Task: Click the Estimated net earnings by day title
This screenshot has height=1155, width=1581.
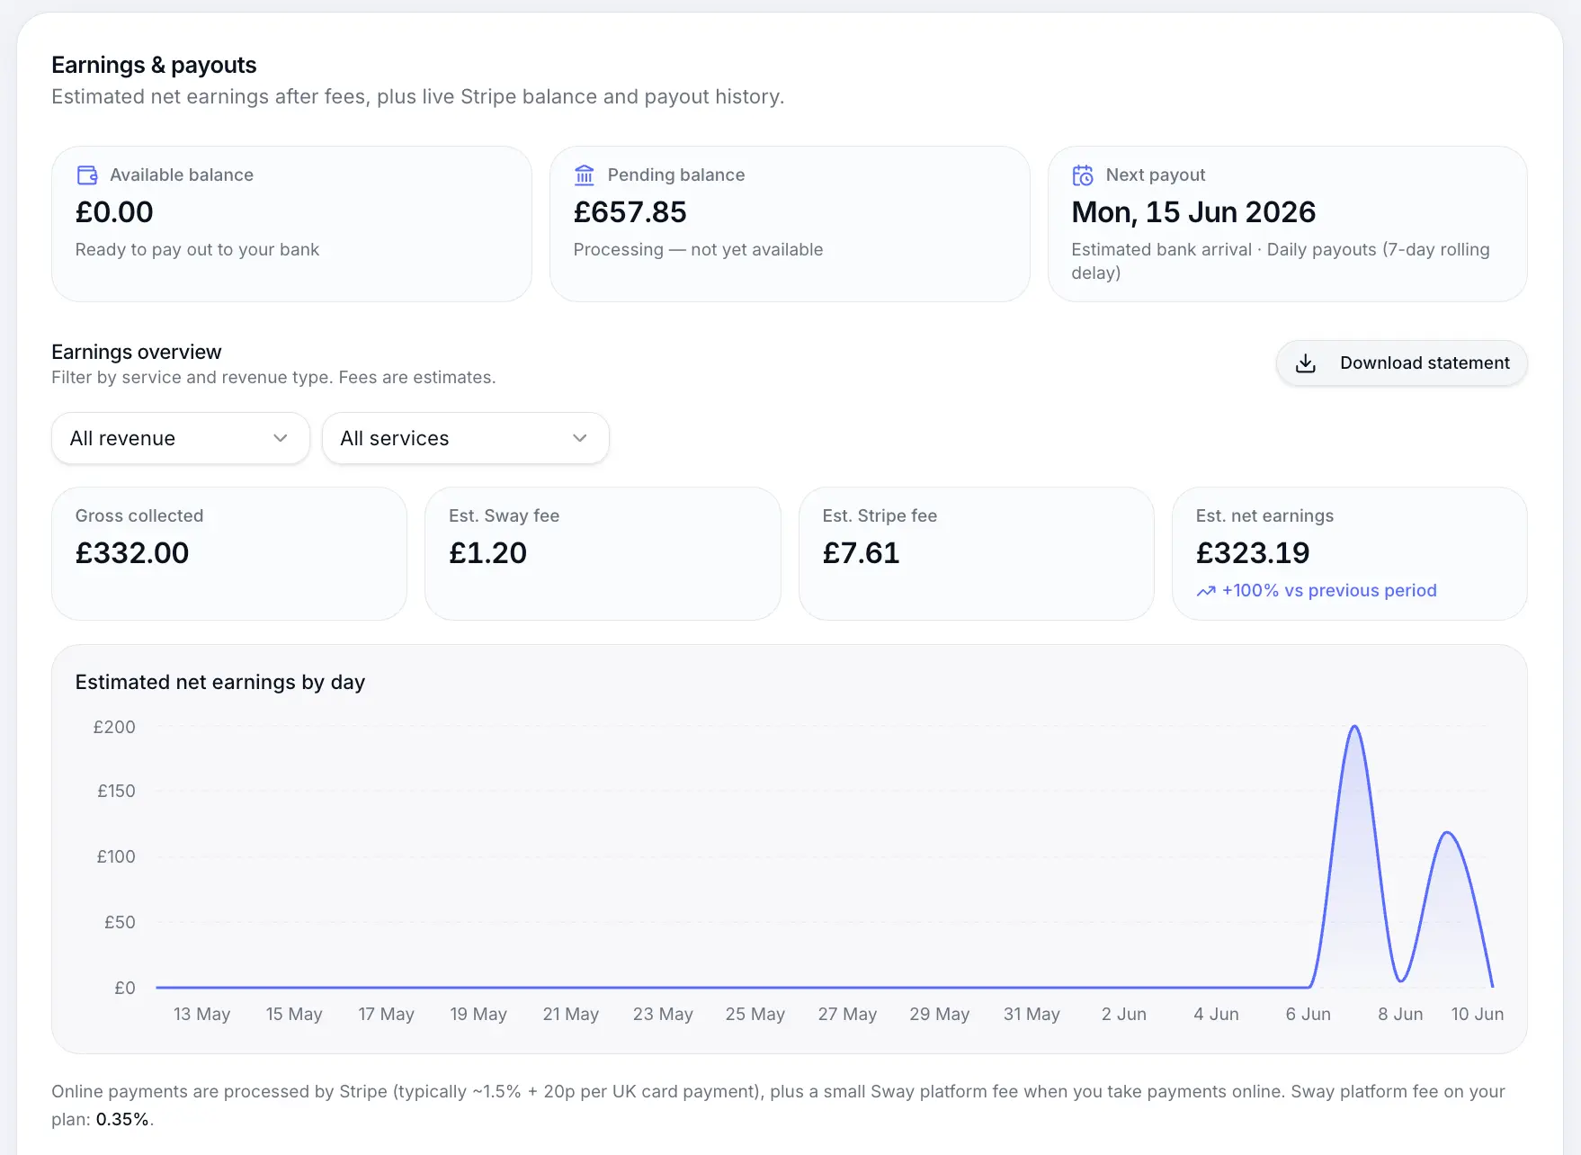Action: (x=220, y=682)
